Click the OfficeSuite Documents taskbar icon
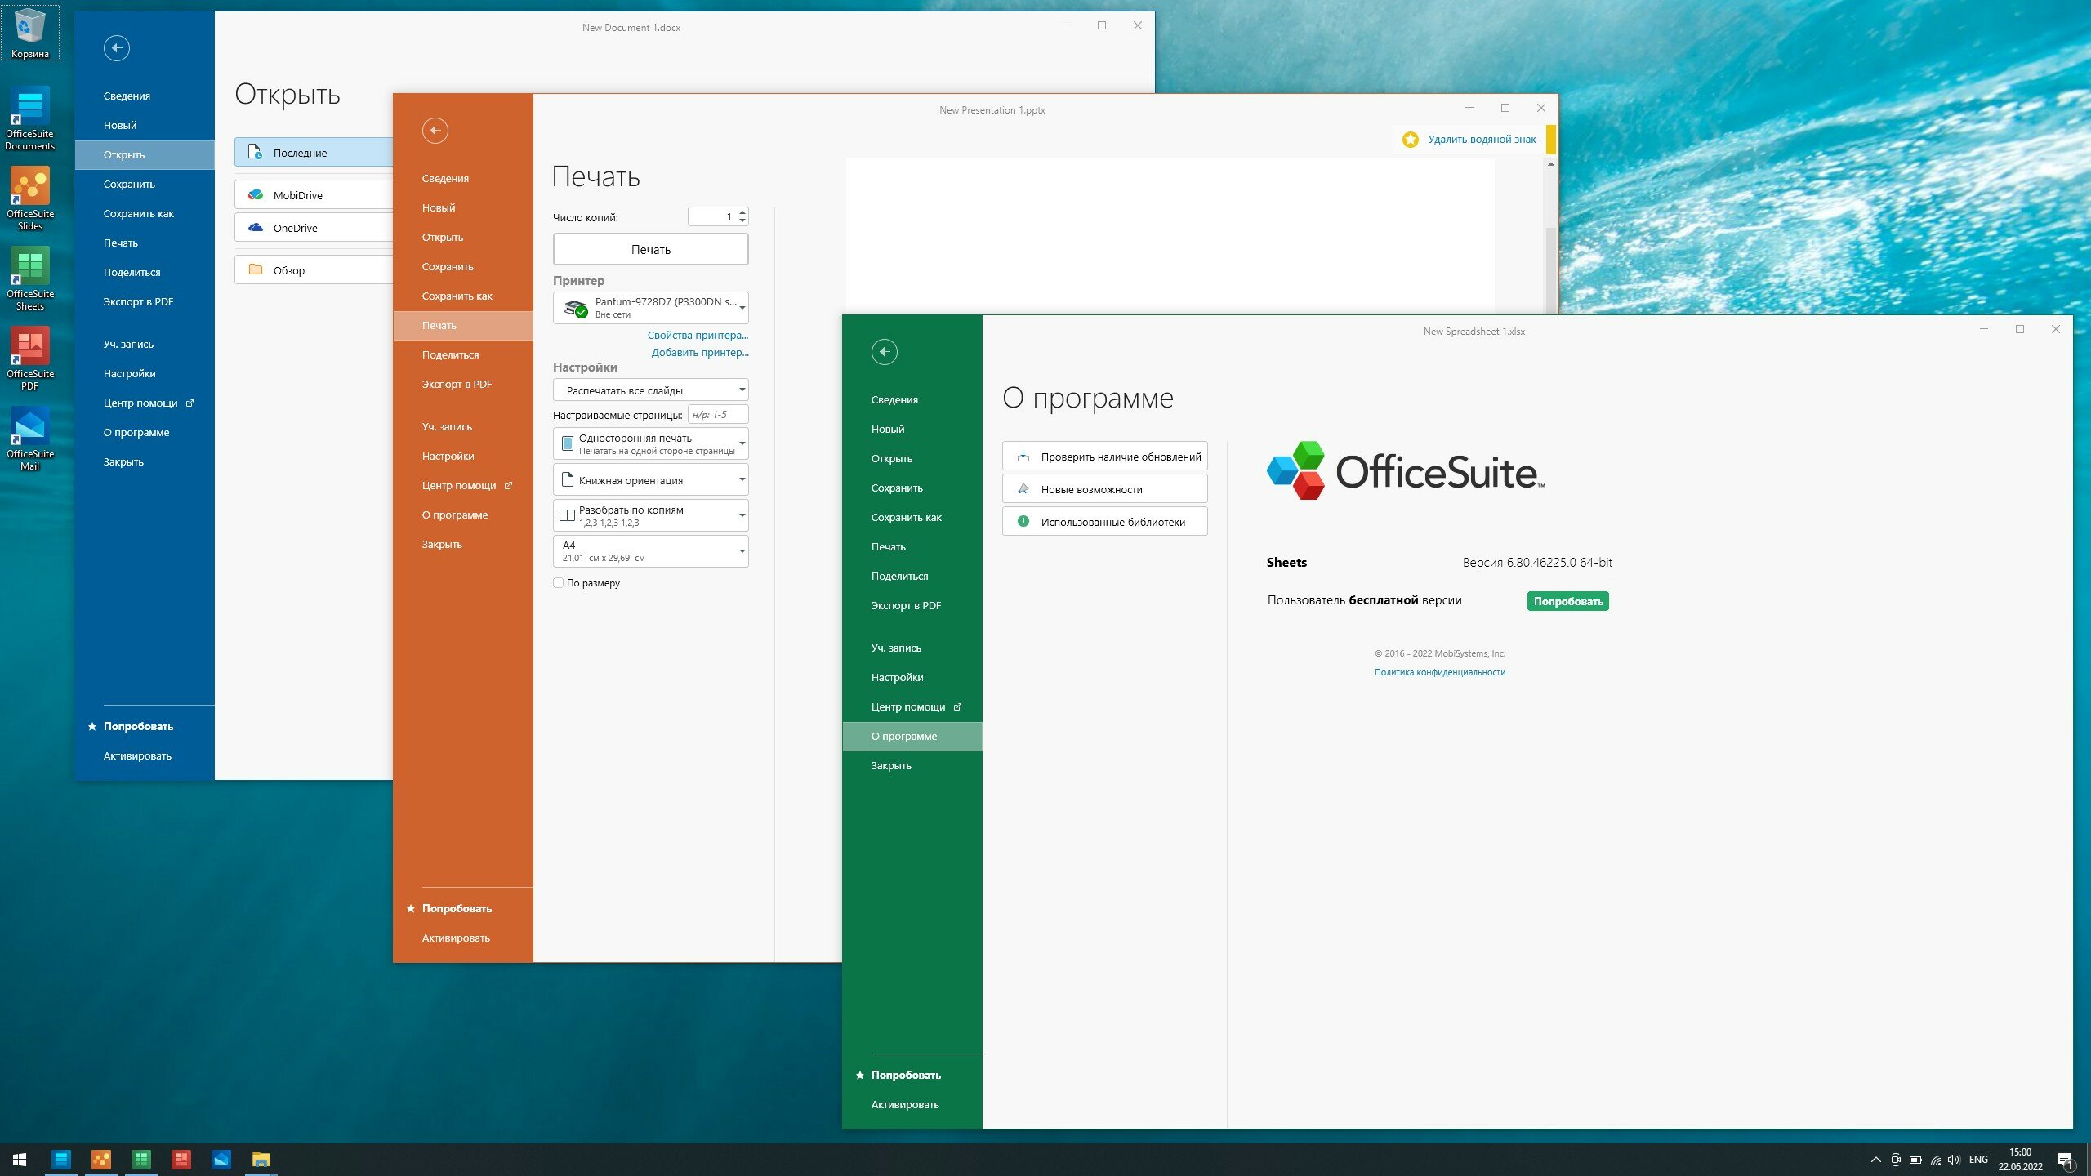 coord(61,1159)
